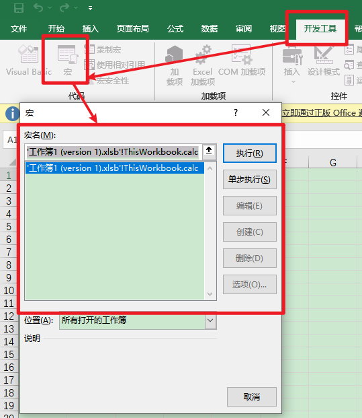This screenshot has width=362, height=418.
Task: Click the Save icon in quick access toolbar
Action: [19, 8]
